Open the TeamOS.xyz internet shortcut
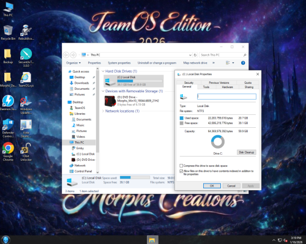Viewport: 306px width, 244px height. [26, 79]
